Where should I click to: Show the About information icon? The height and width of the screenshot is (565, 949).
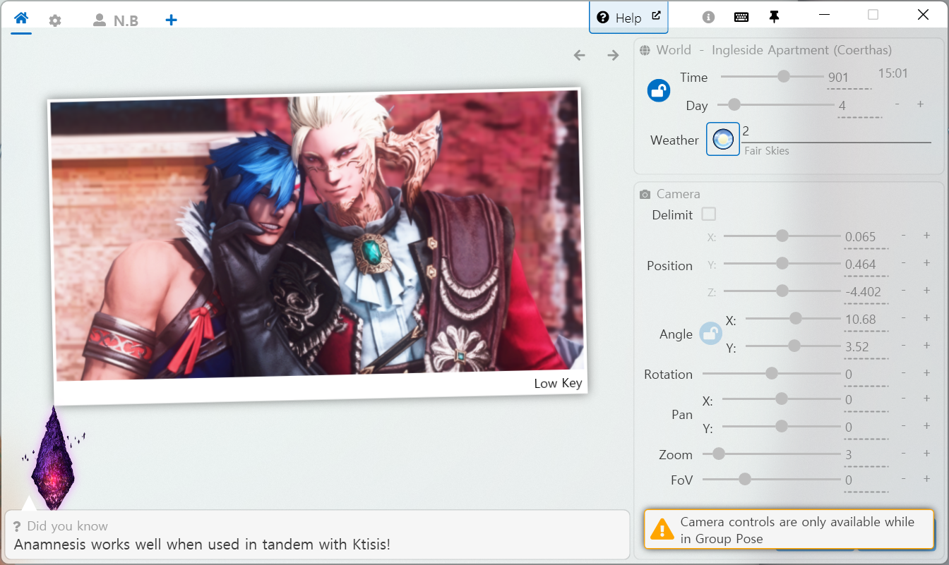[709, 17]
